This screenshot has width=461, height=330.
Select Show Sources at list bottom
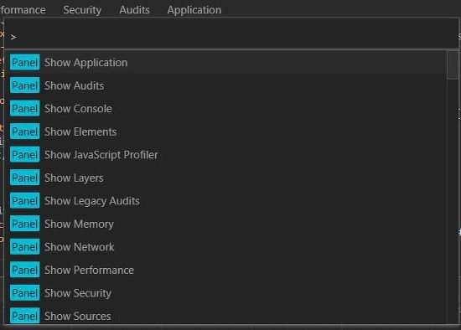tap(225, 315)
